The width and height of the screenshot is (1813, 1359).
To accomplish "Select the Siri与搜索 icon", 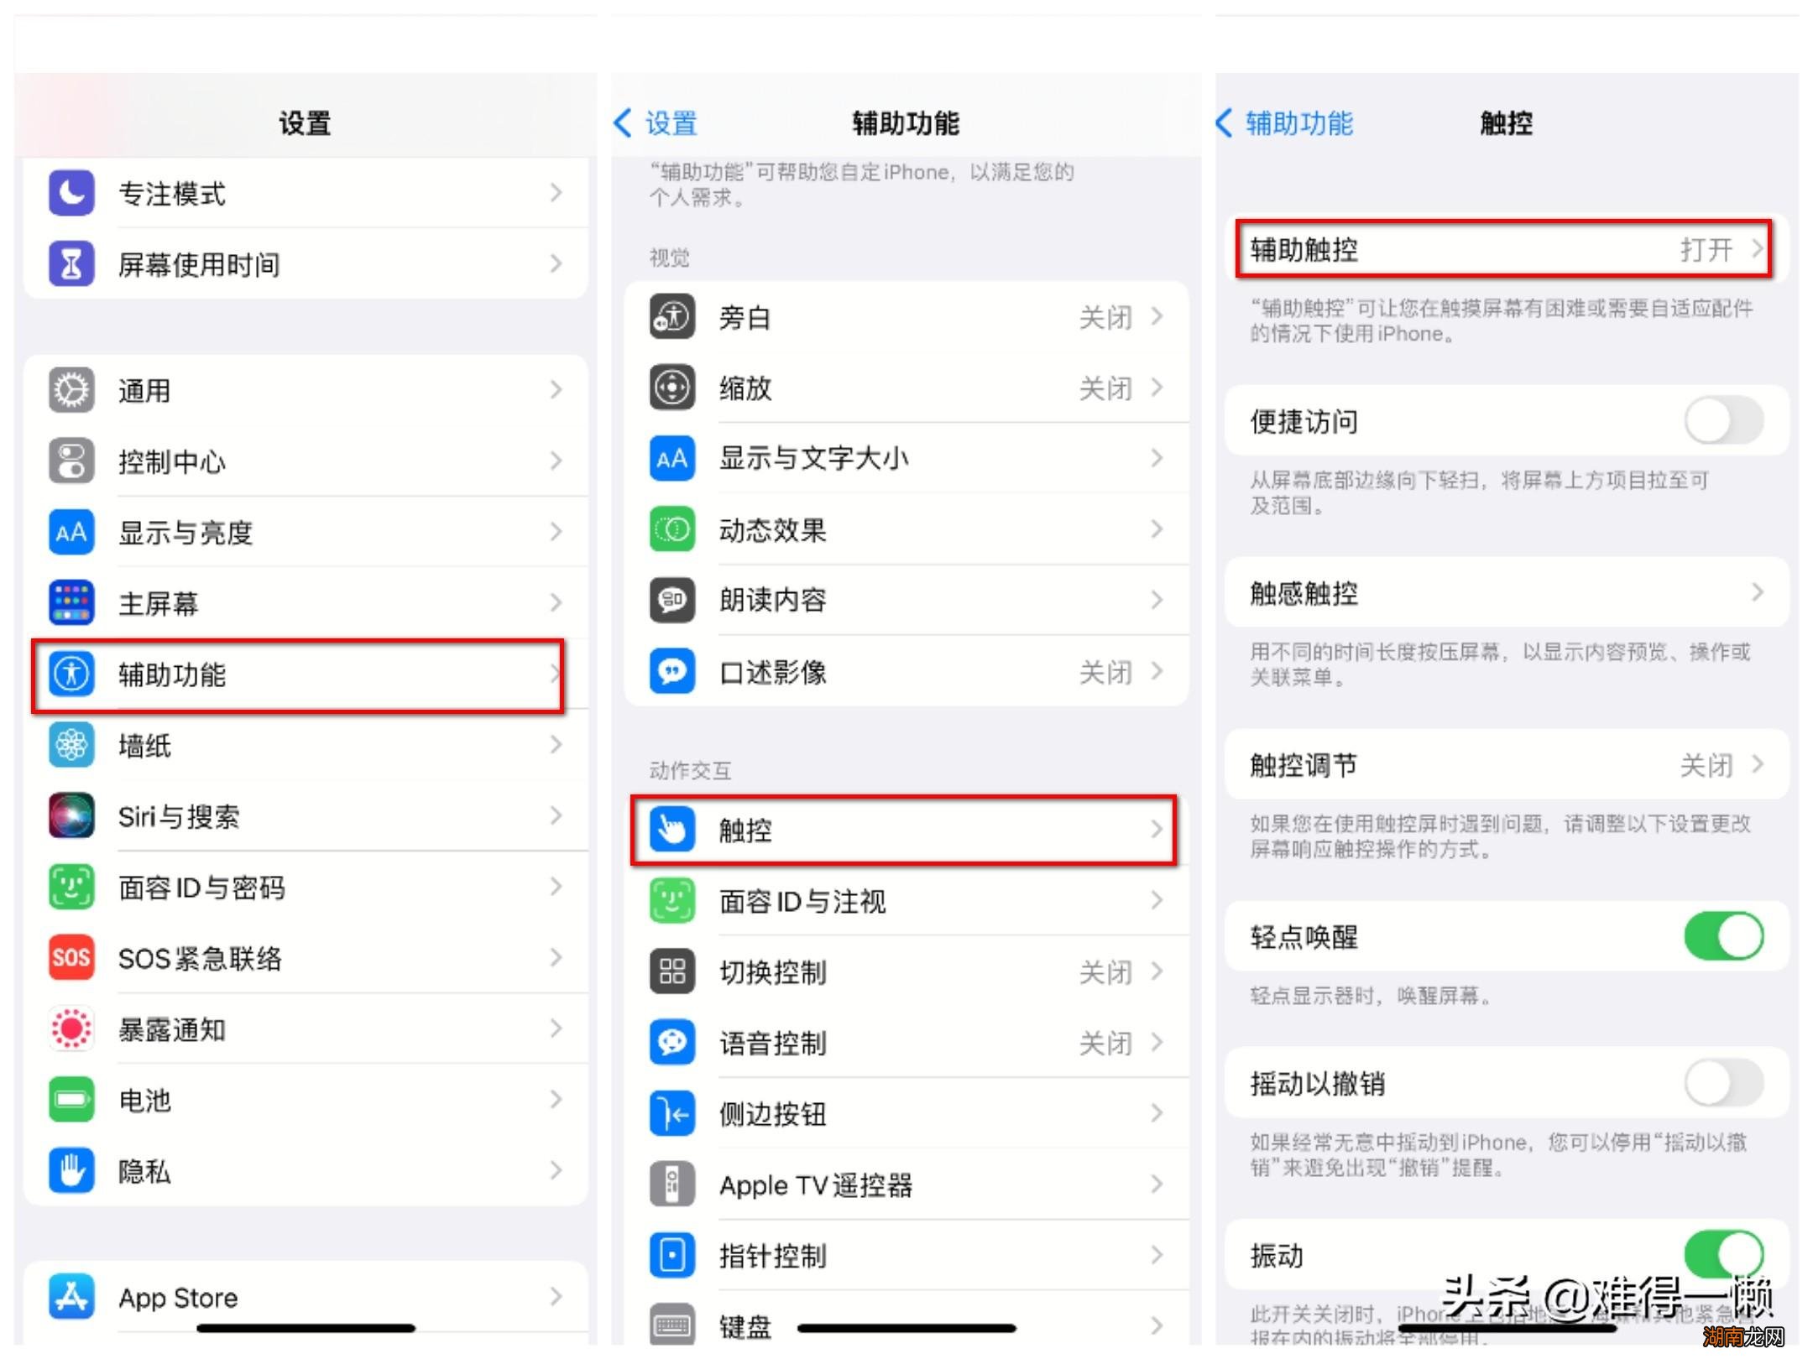I will click(71, 816).
